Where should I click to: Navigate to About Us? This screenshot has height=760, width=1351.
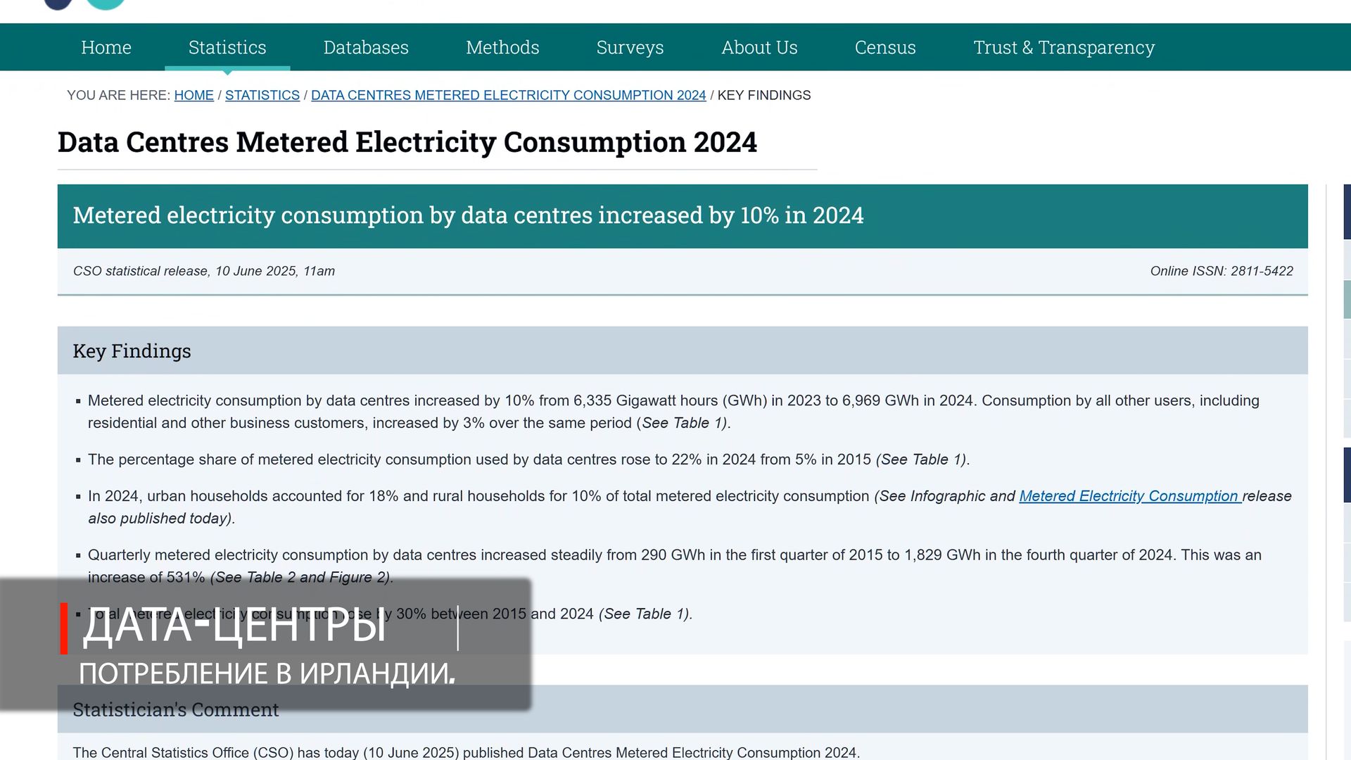(x=759, y=47)
